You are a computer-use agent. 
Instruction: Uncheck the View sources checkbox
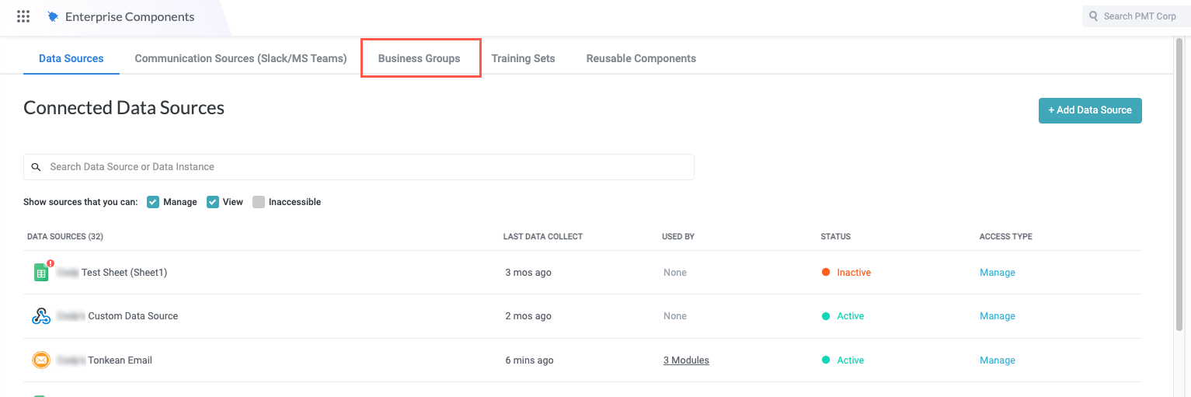(213, 202)
